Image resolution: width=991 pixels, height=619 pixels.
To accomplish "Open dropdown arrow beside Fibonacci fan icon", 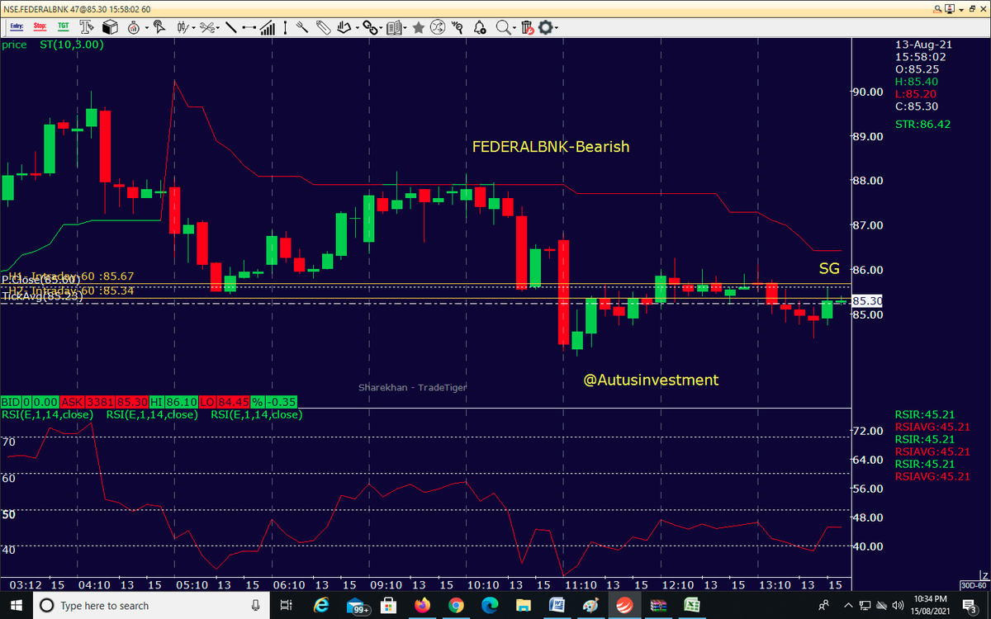I will tap(357, 28).
